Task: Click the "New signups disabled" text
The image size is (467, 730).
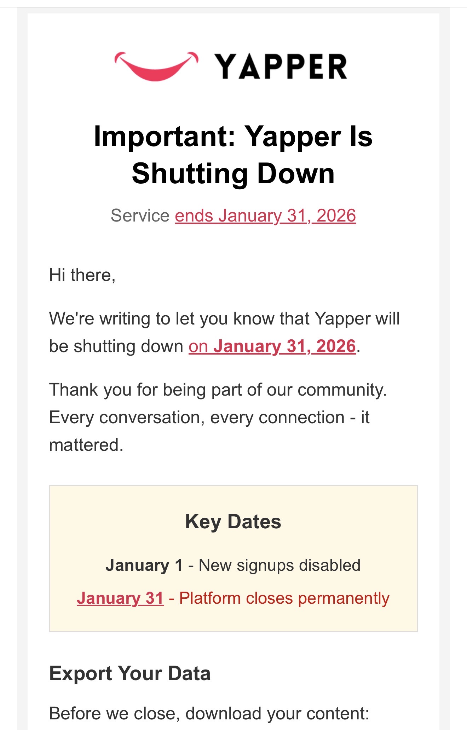Action: 279,565
